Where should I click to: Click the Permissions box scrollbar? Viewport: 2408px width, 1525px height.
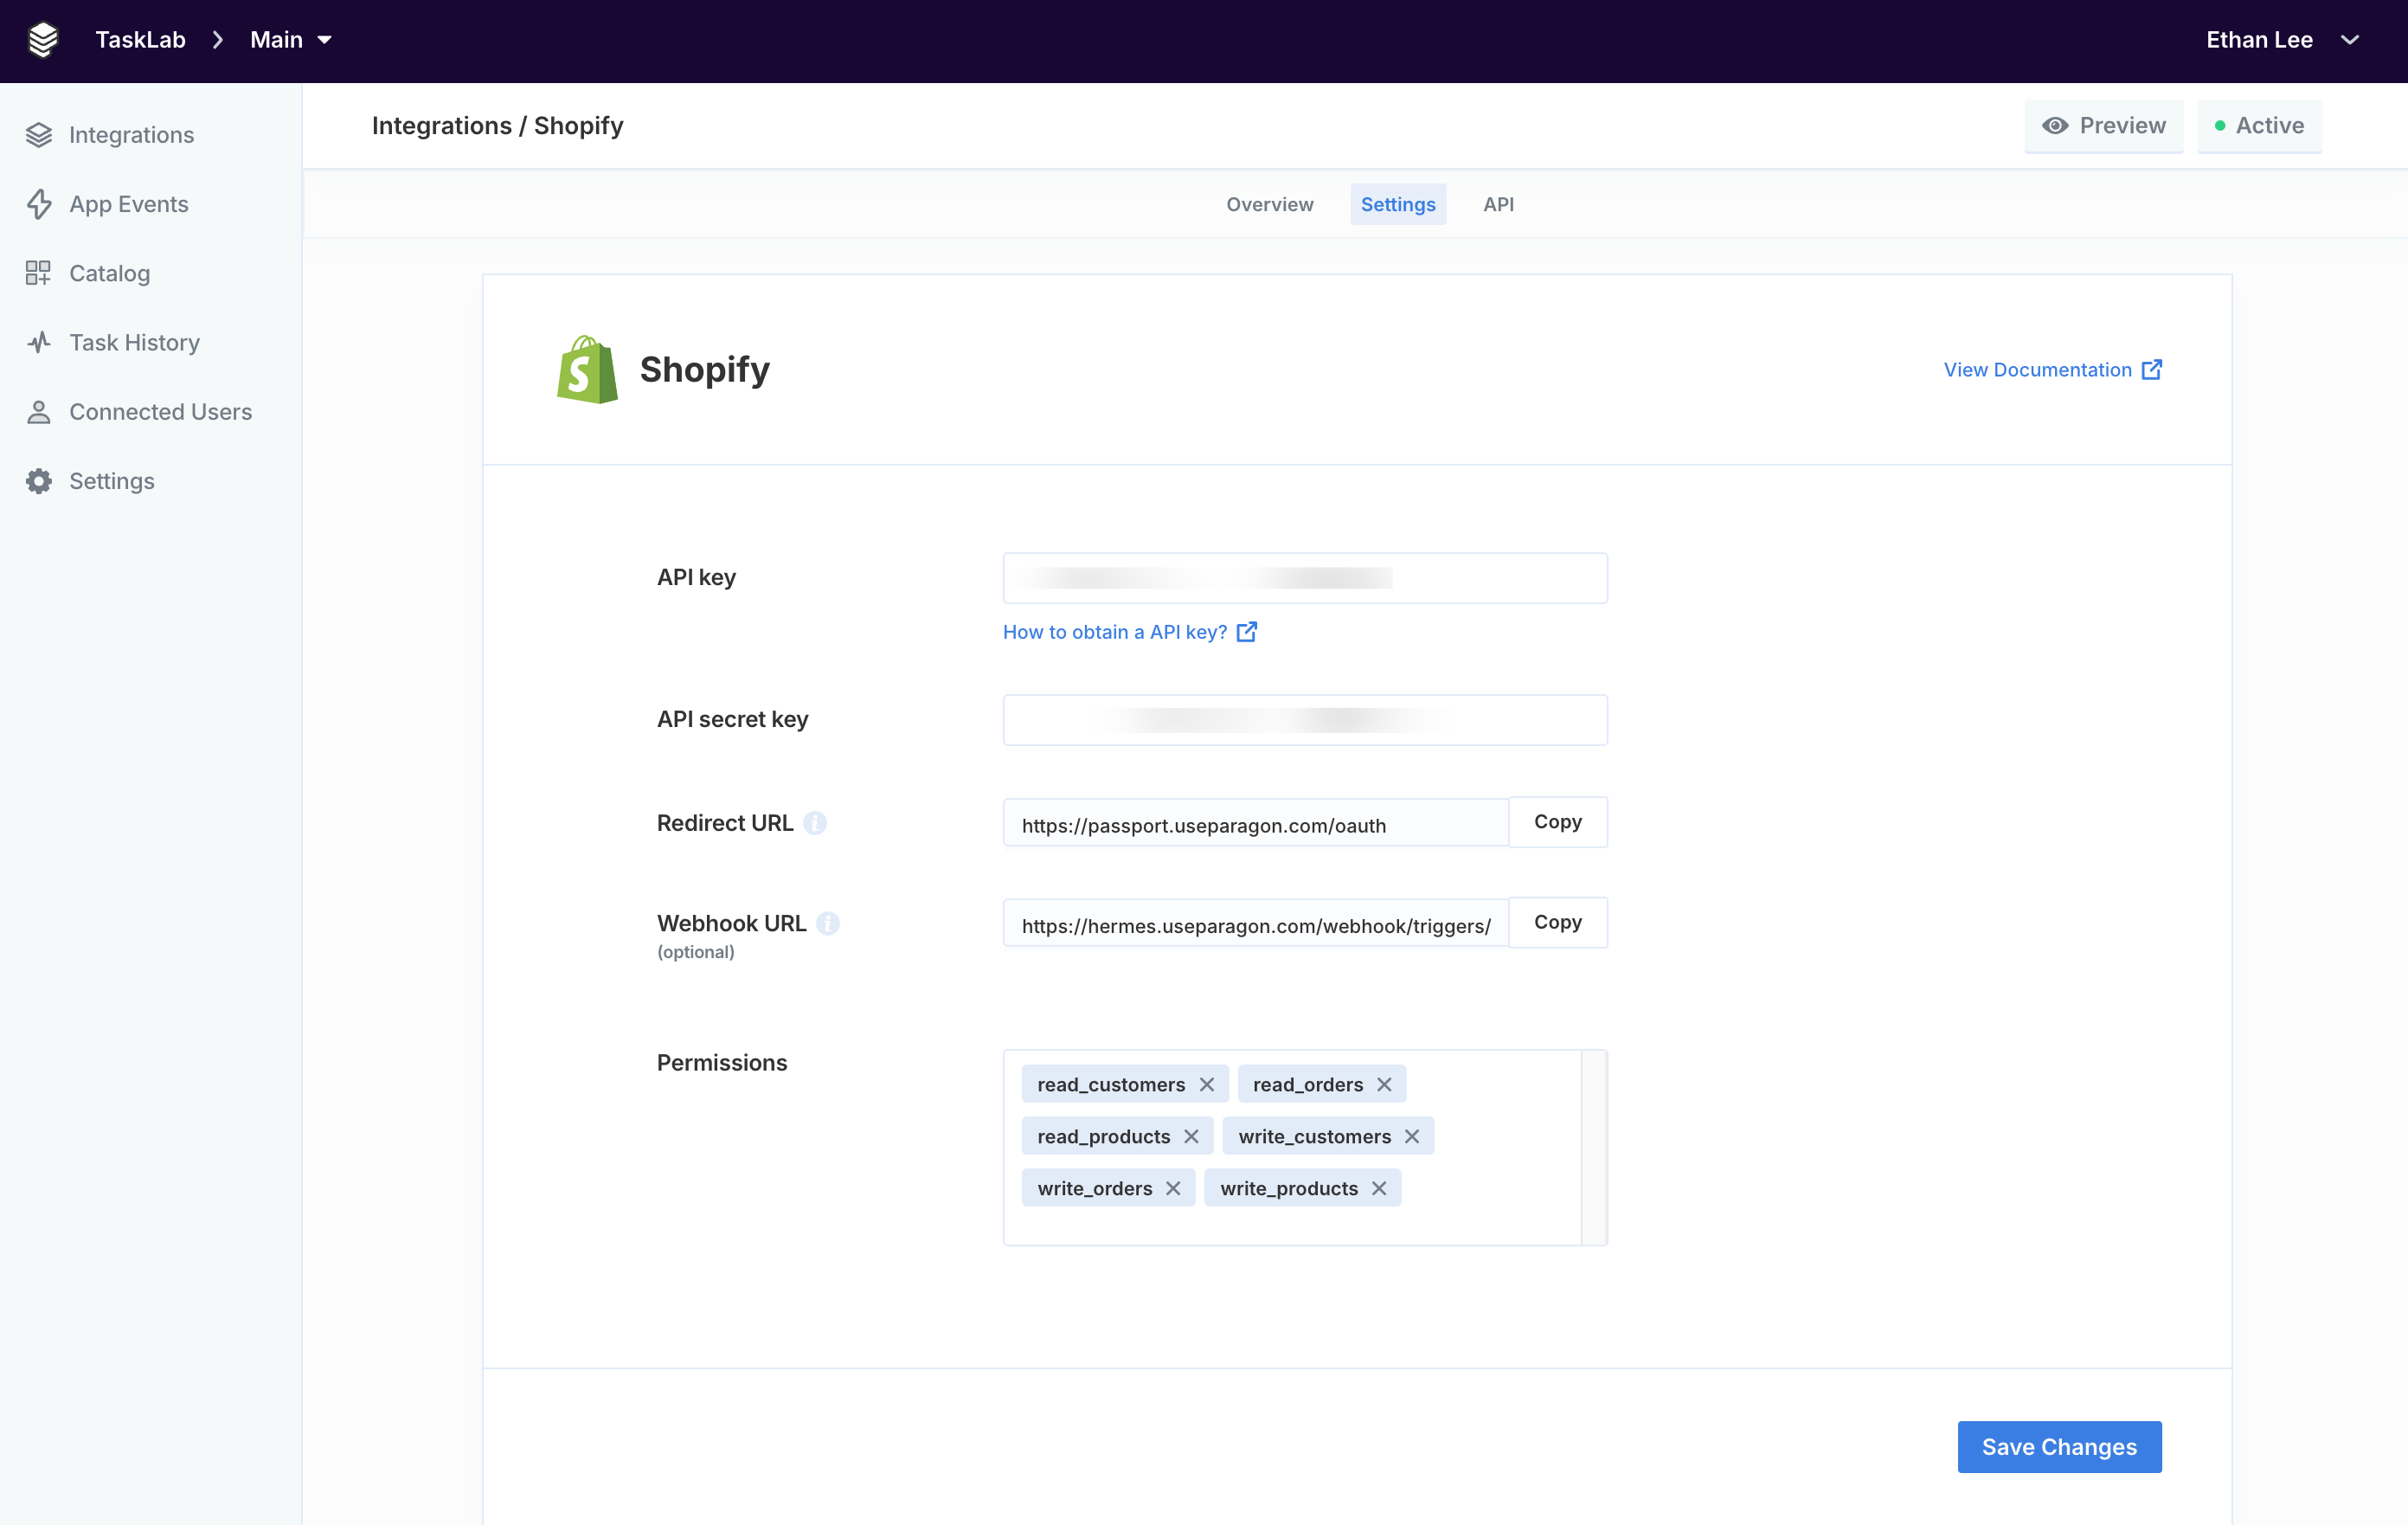coord(1594,1147)
